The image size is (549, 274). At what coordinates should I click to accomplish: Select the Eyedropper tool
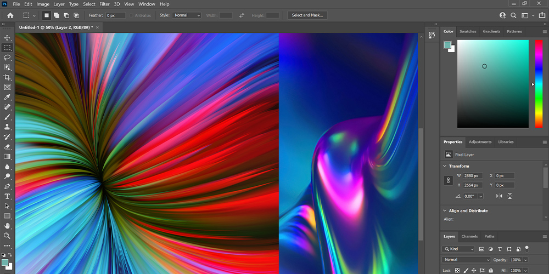[x=8, y=97]
